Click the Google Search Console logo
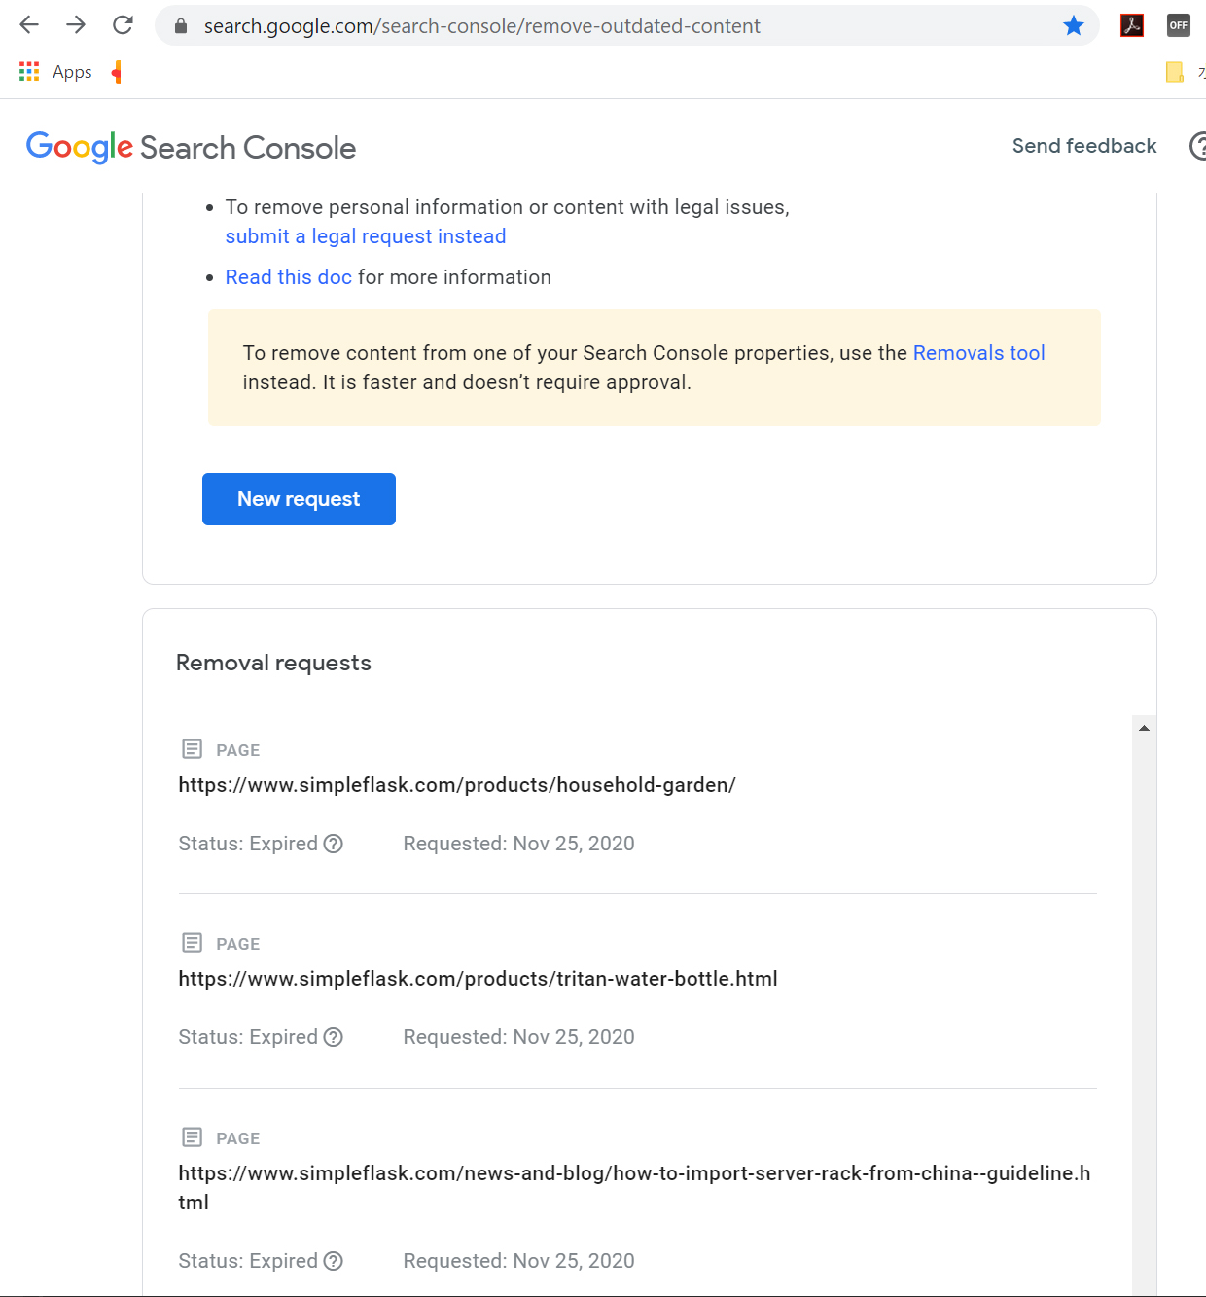This screenshot has width=1206, height=1297. [191, 148]
